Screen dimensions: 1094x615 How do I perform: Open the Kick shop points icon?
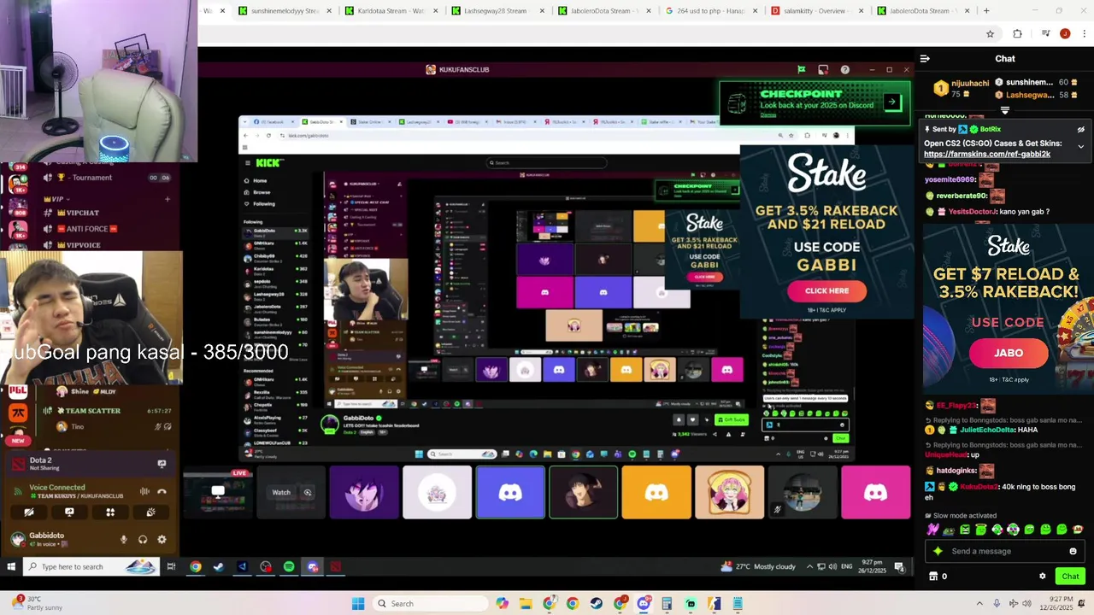pyautogui.click(x=933, y=577)
